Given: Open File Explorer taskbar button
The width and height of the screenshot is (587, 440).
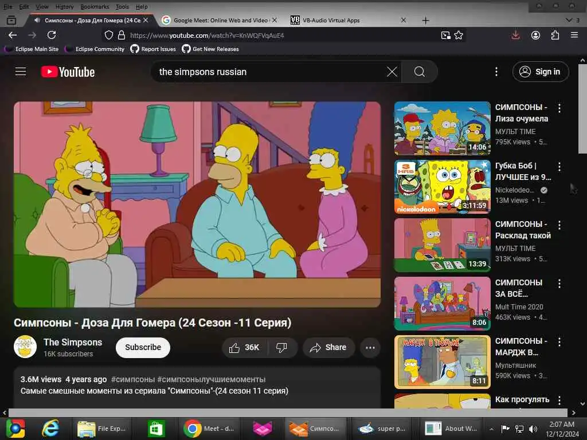Looking at the screenshot, I should coord(102,429).
